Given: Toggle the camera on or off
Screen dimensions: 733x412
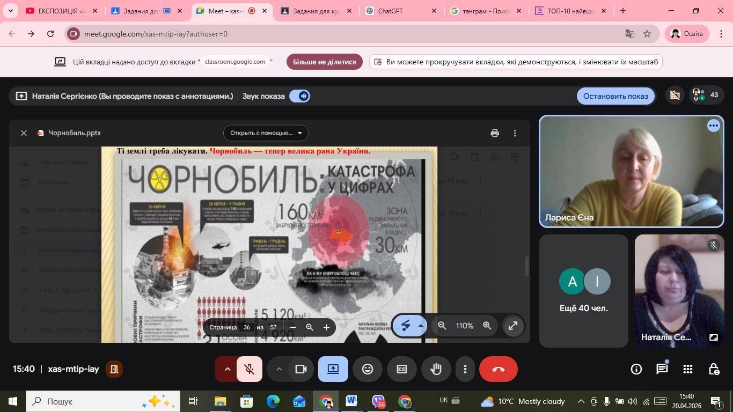Looking at the screenshot, I should coord(301,369).
